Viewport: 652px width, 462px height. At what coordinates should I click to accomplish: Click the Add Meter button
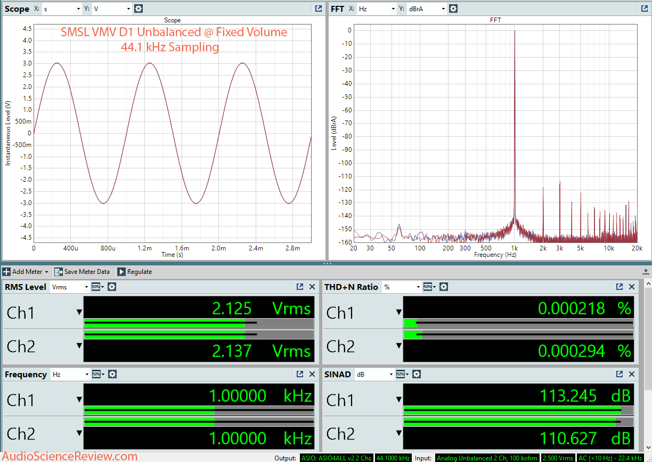tap(26, 272)
